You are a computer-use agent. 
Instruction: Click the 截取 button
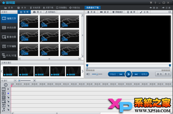click(x=159, y=74)
